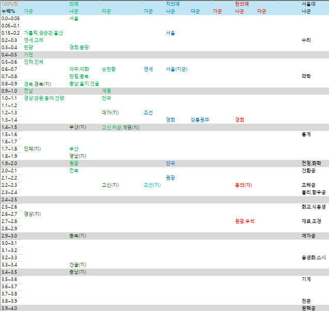Select the 100%컷 header cell

(x=10, y=4)
